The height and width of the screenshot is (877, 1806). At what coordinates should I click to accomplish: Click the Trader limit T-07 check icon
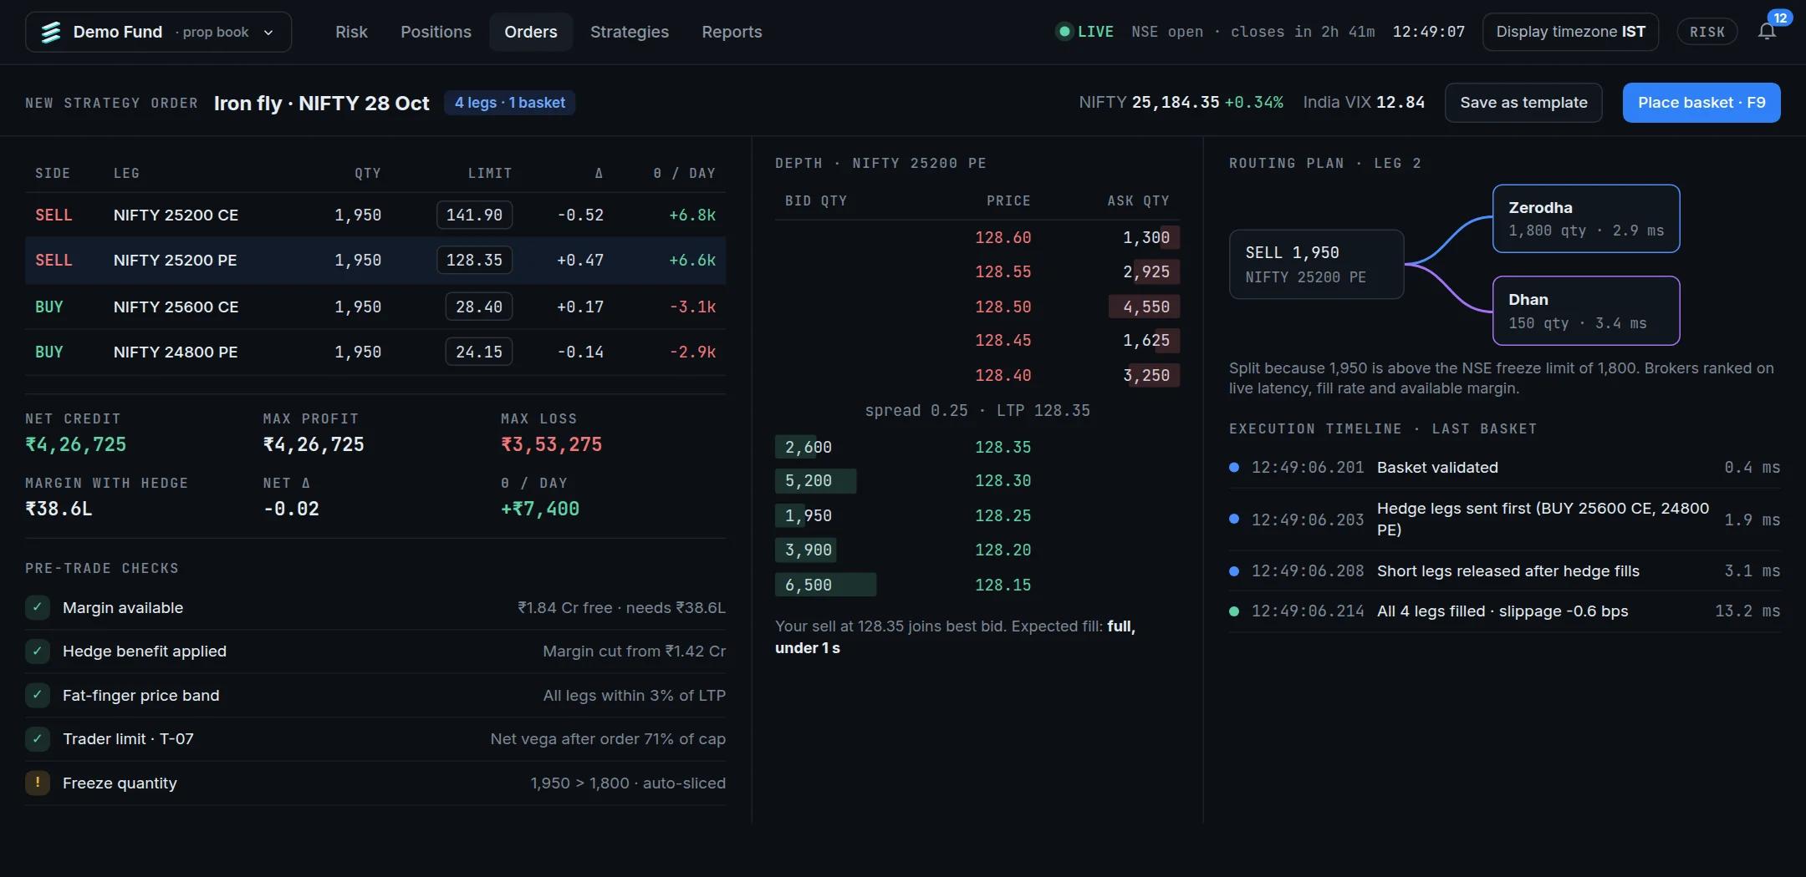point(38,738)
